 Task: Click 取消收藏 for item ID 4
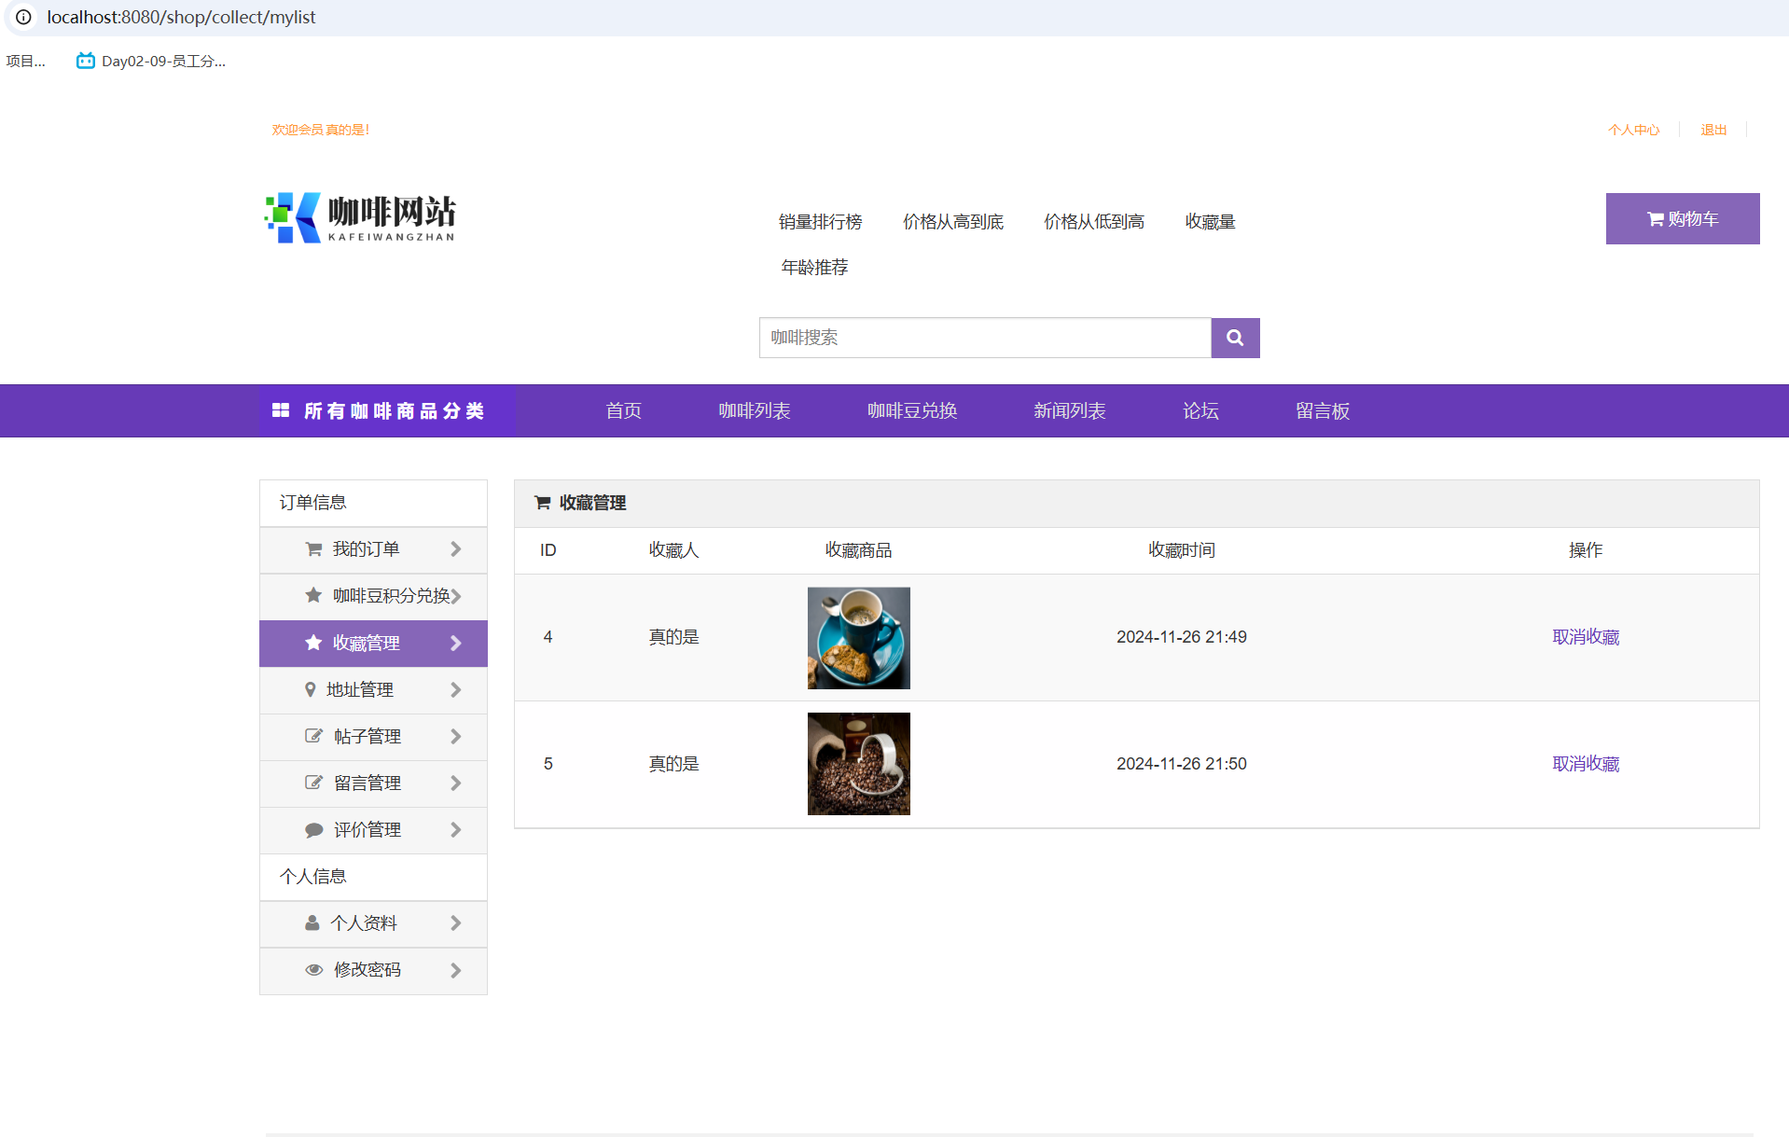pyautogui.click(x=1585, y=637)
